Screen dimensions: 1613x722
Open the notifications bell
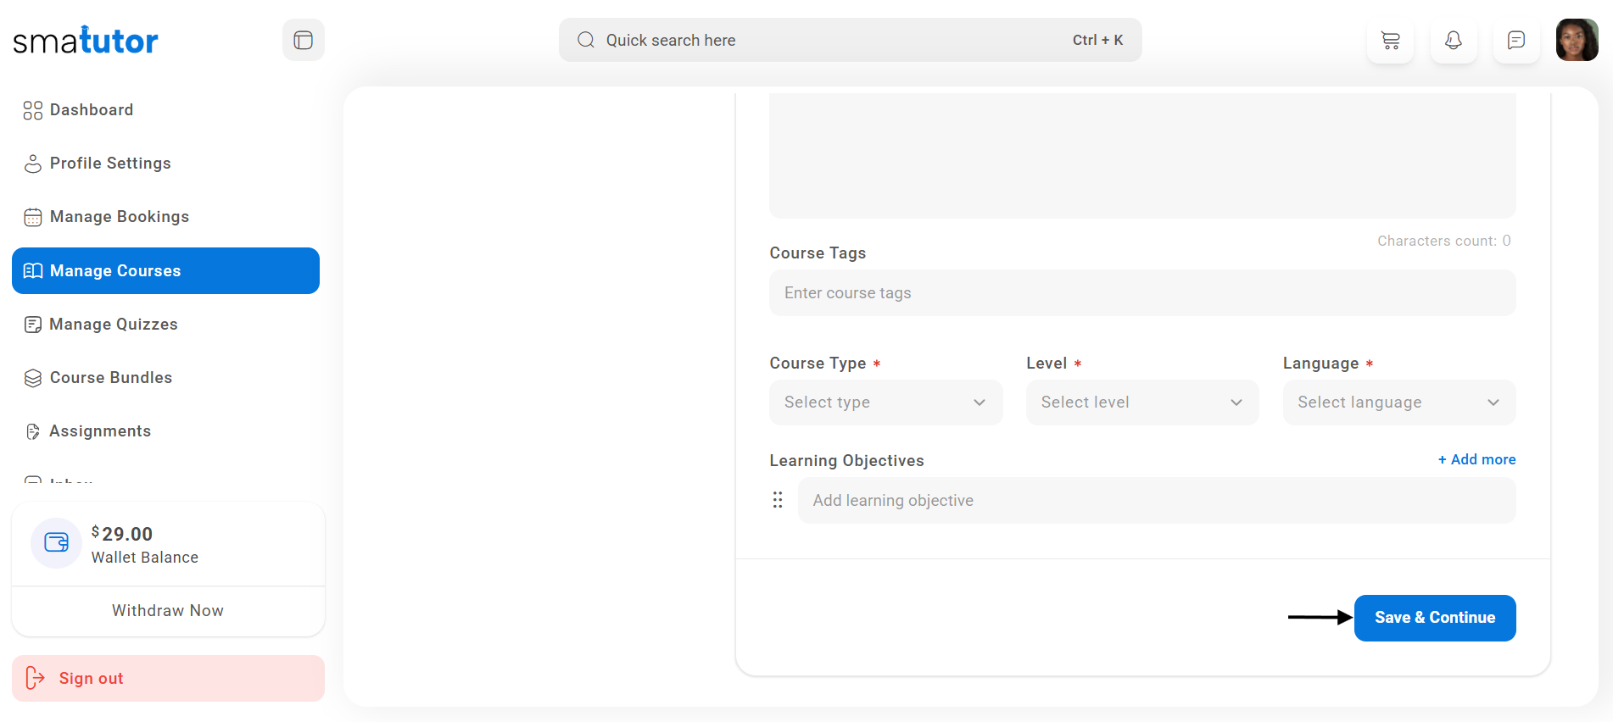(x=1453, y=41)
